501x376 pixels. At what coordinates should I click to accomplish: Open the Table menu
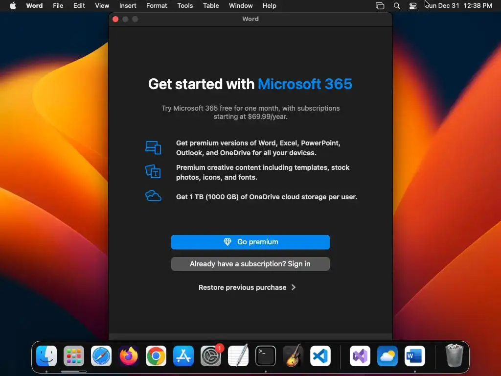[x=211, y=6]
